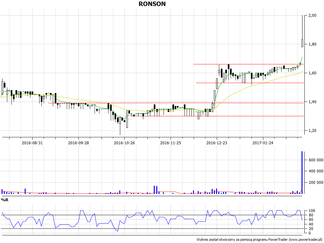Click the RONSON chart title
The image size is (324, 243).
pyautogui.click(x=152, y=4)
